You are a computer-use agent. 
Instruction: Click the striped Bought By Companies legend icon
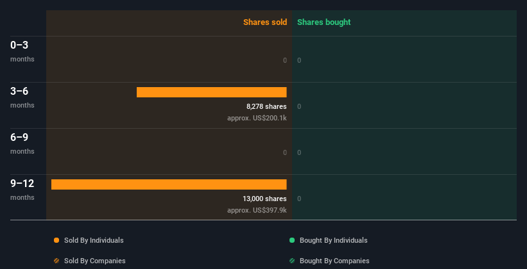291,261
